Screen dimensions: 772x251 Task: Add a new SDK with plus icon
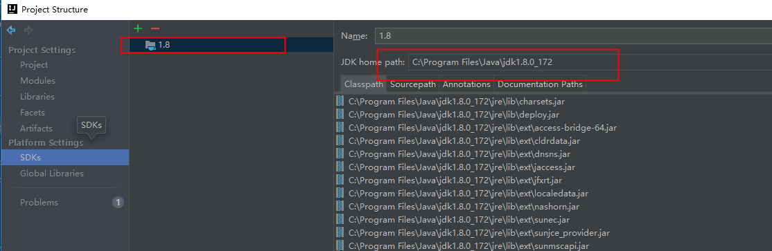click(139, 28)
